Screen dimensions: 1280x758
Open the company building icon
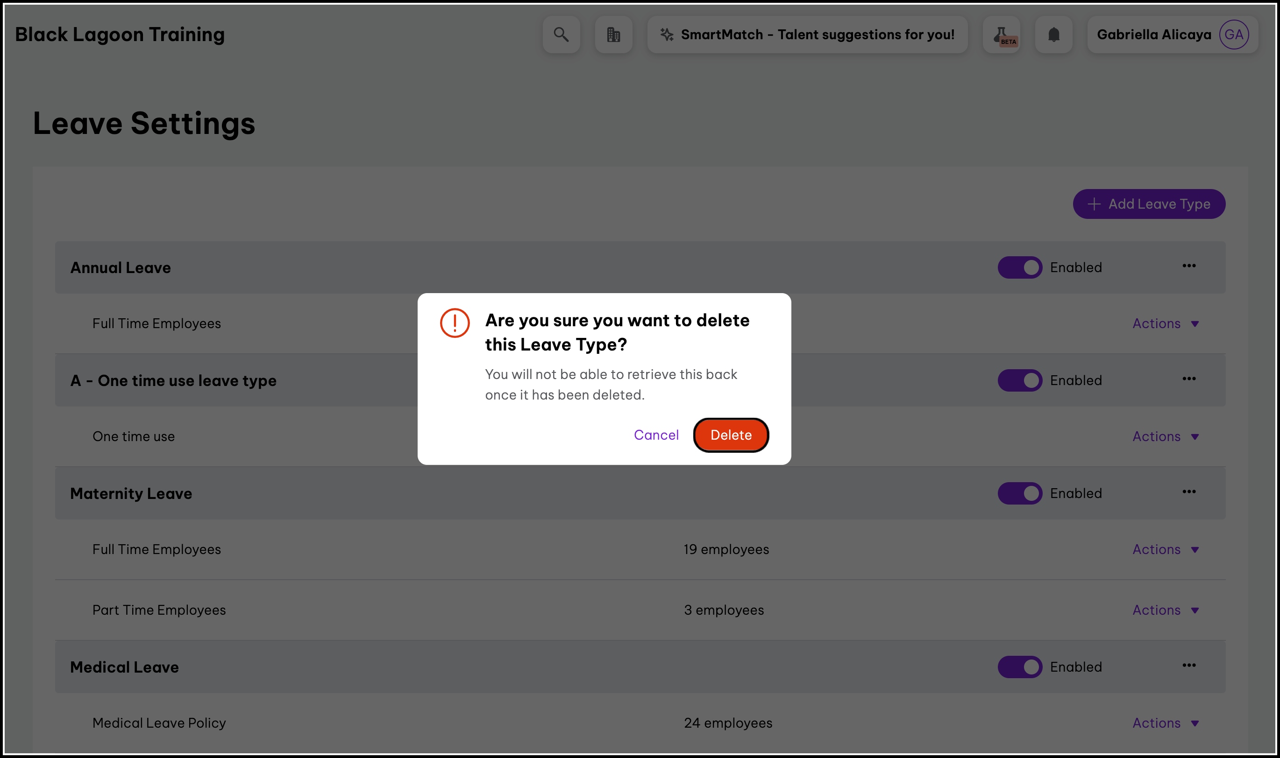613,35
